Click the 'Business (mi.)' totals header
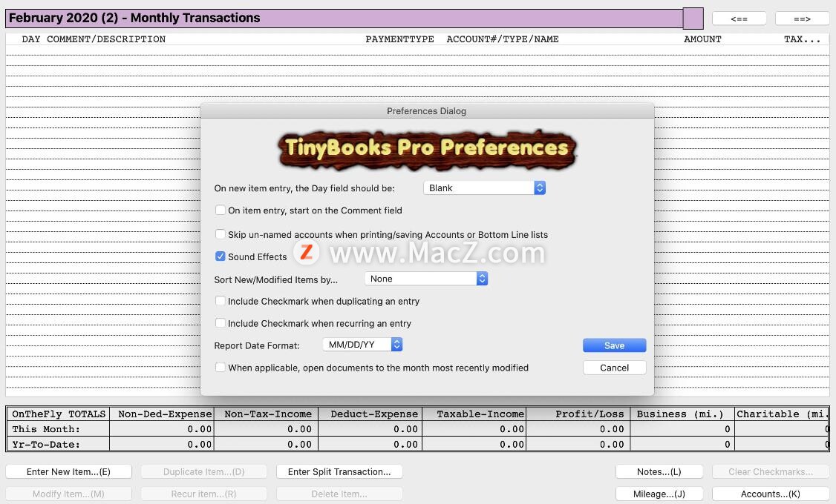 coord(680,414)
